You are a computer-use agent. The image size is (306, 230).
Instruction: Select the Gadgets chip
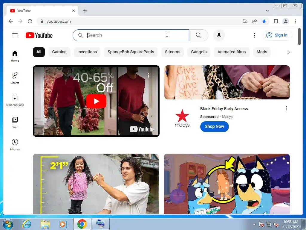tap(199, 52)
